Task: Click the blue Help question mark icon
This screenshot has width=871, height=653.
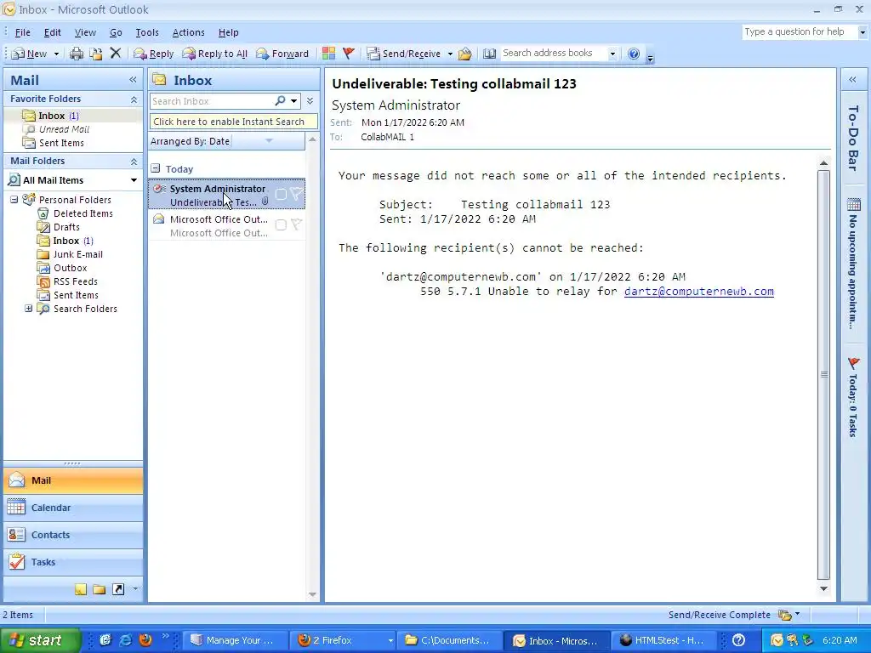Action: [633, 54]
